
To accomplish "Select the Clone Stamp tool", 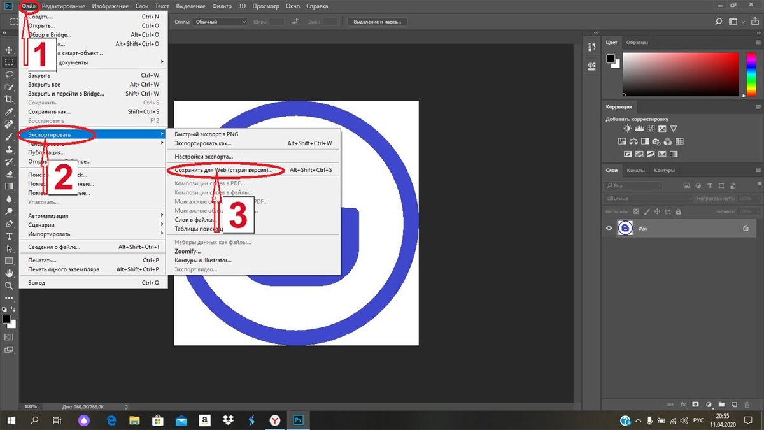I will tap(9, 149).
